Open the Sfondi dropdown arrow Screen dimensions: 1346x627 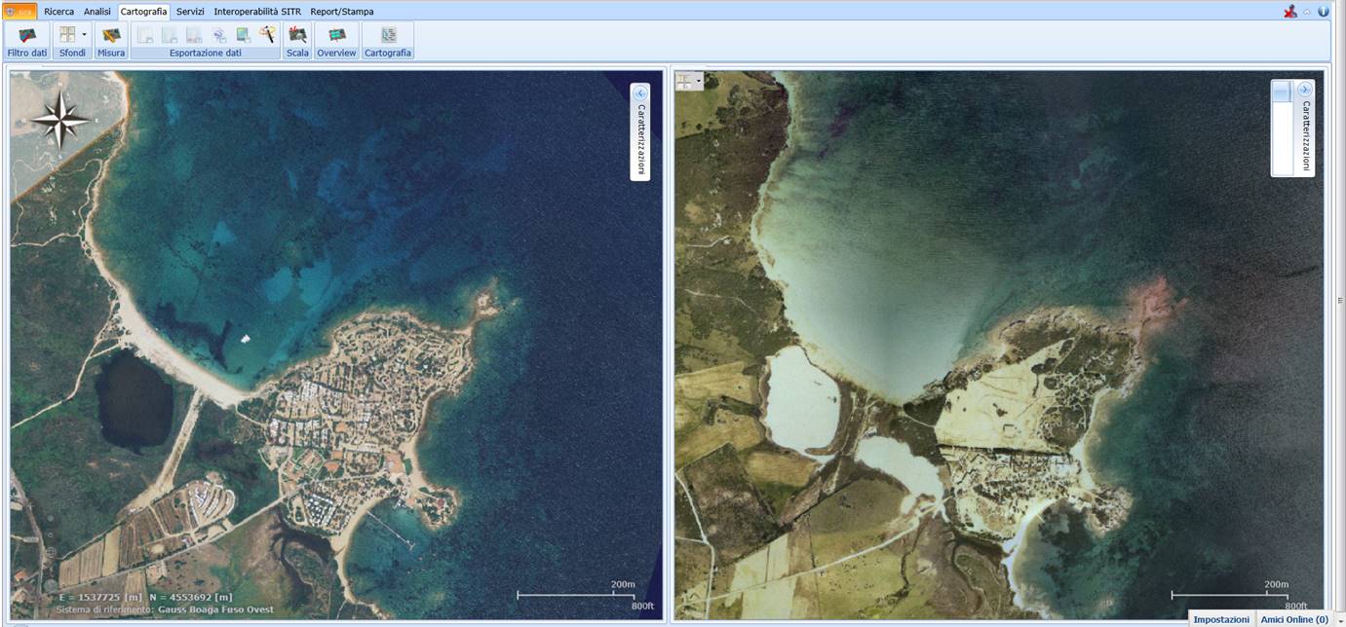tap(84, 35)
